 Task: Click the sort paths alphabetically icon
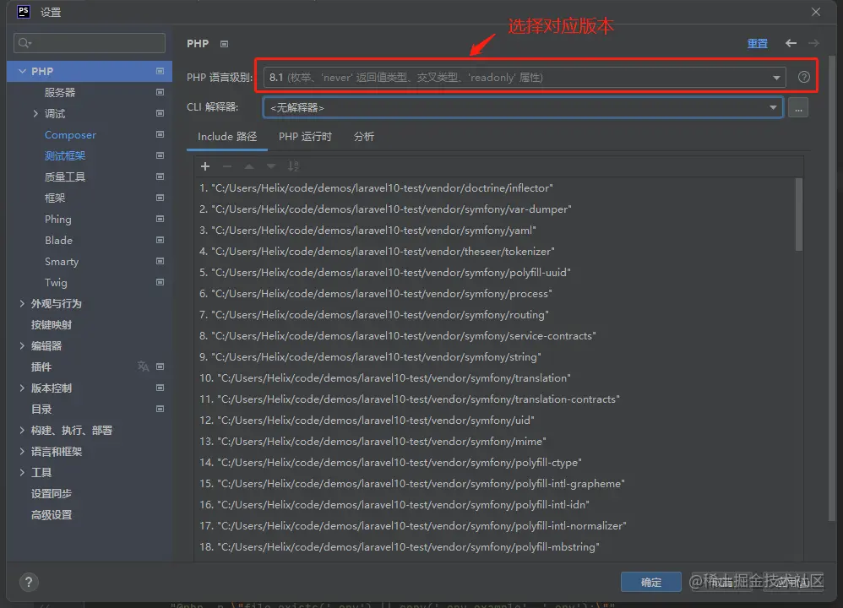(293, 166)
